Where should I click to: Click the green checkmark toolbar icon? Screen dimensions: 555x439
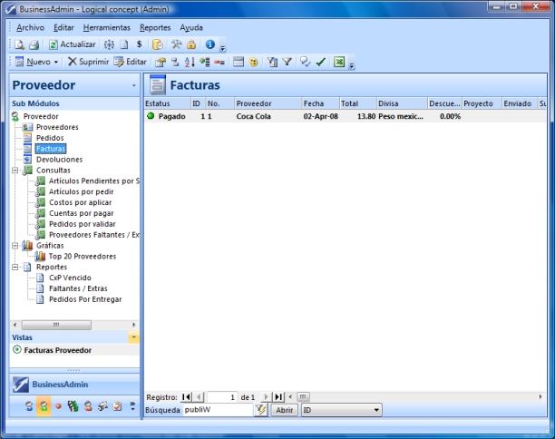(320, 62)
